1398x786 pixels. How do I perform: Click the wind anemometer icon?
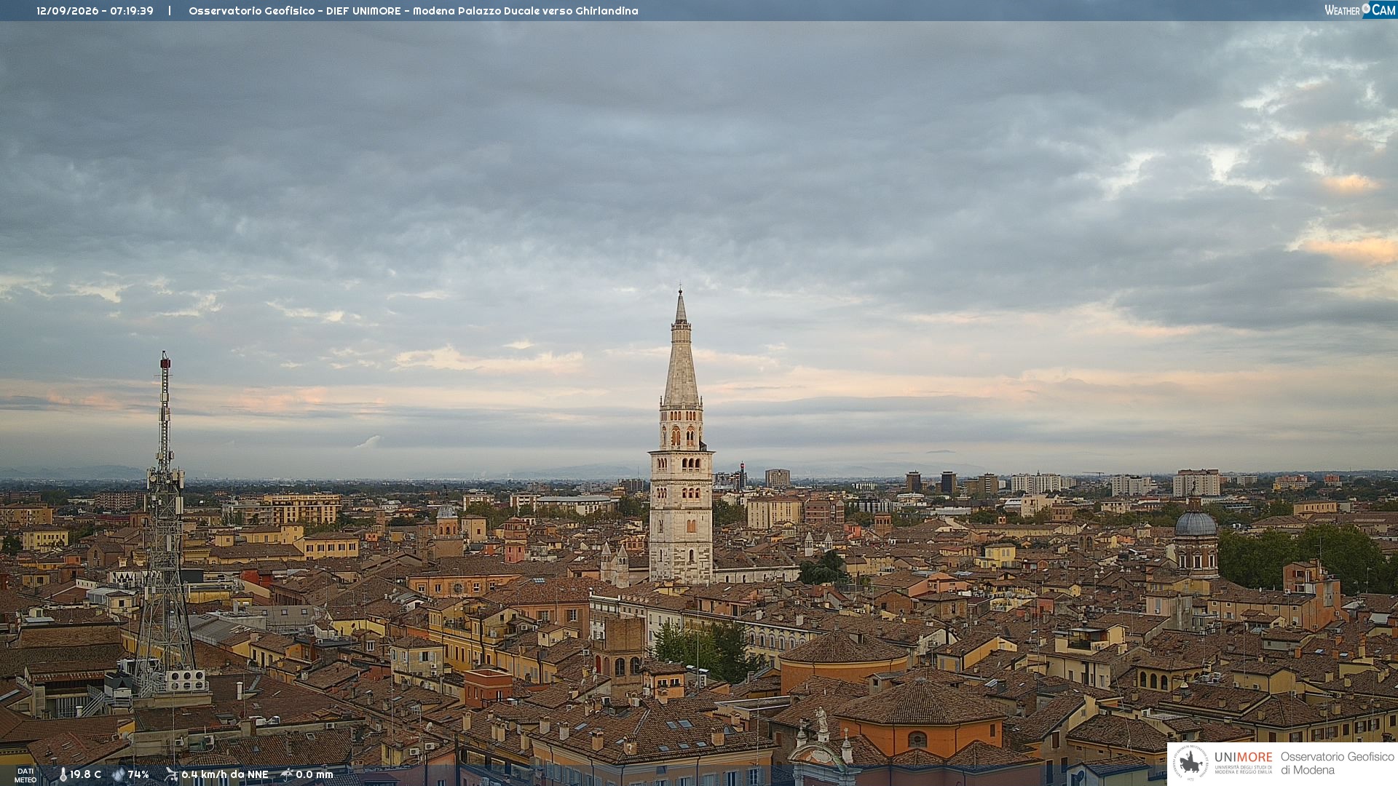click(x=171, y=774)
